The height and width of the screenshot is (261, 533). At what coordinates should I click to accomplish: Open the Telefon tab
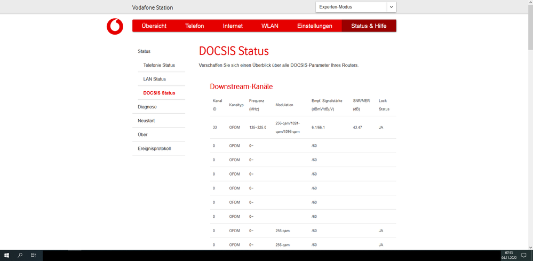pyautogui.click(x=194, y=26)
